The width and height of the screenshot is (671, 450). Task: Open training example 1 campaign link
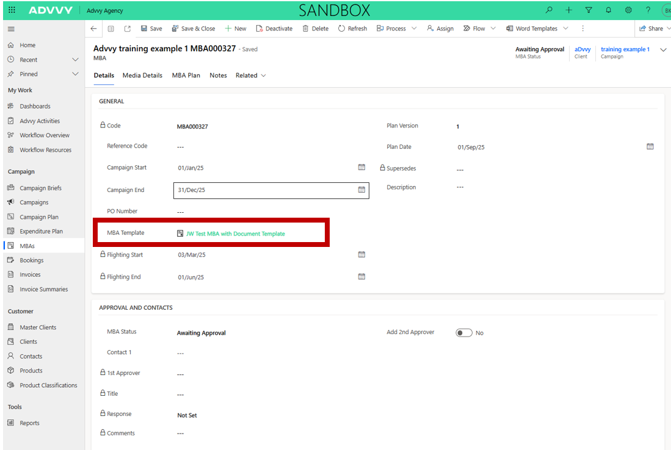[x=625, y=49]
